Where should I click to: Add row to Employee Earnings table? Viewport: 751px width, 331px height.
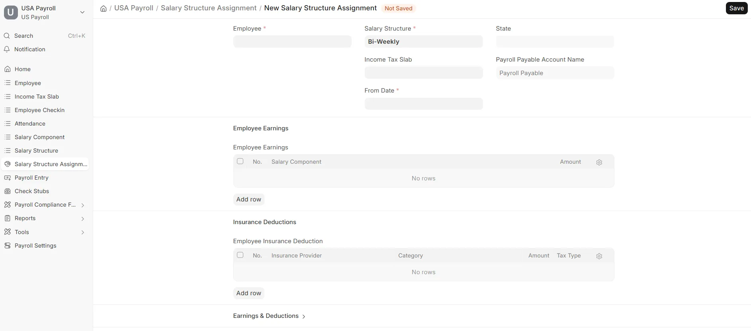pyautogui.click(x=249, y=199)
